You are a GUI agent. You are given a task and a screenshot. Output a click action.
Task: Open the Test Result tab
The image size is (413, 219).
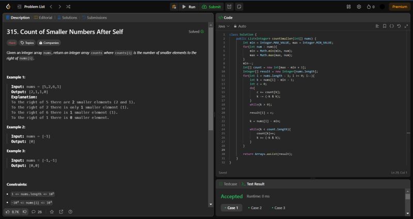(253, 184)
